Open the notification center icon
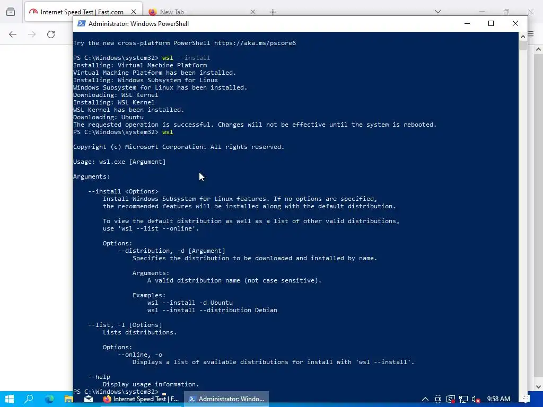 526,399
